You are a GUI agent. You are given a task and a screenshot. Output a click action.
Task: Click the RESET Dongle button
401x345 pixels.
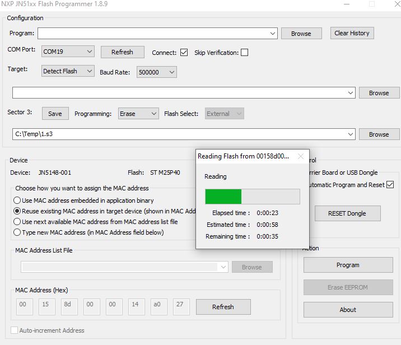point(347,213)
